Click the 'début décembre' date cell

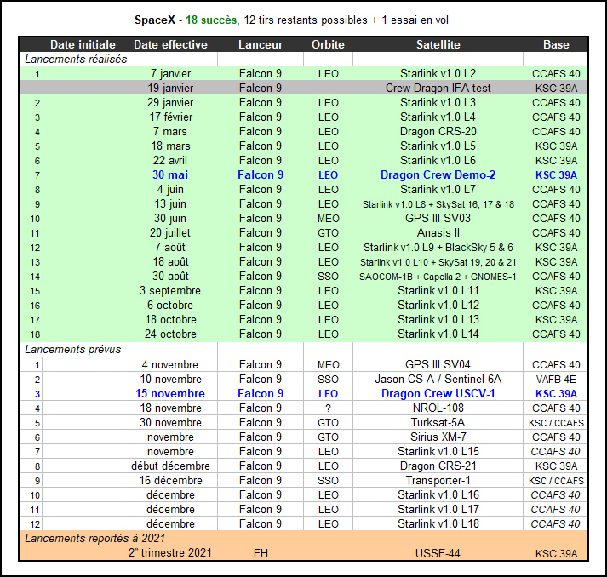(171, 466)
